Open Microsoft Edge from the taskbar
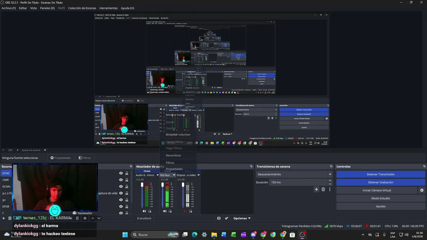This screenshot has height=240, width=427. click(x=194, y=235)
